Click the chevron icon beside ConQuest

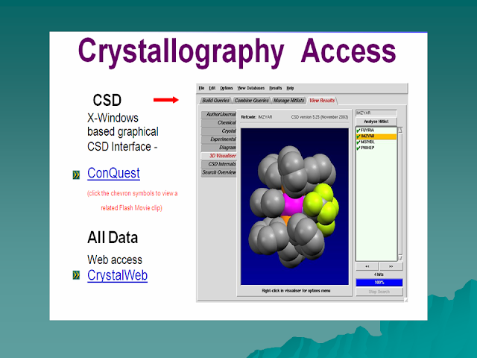point(76,175)
